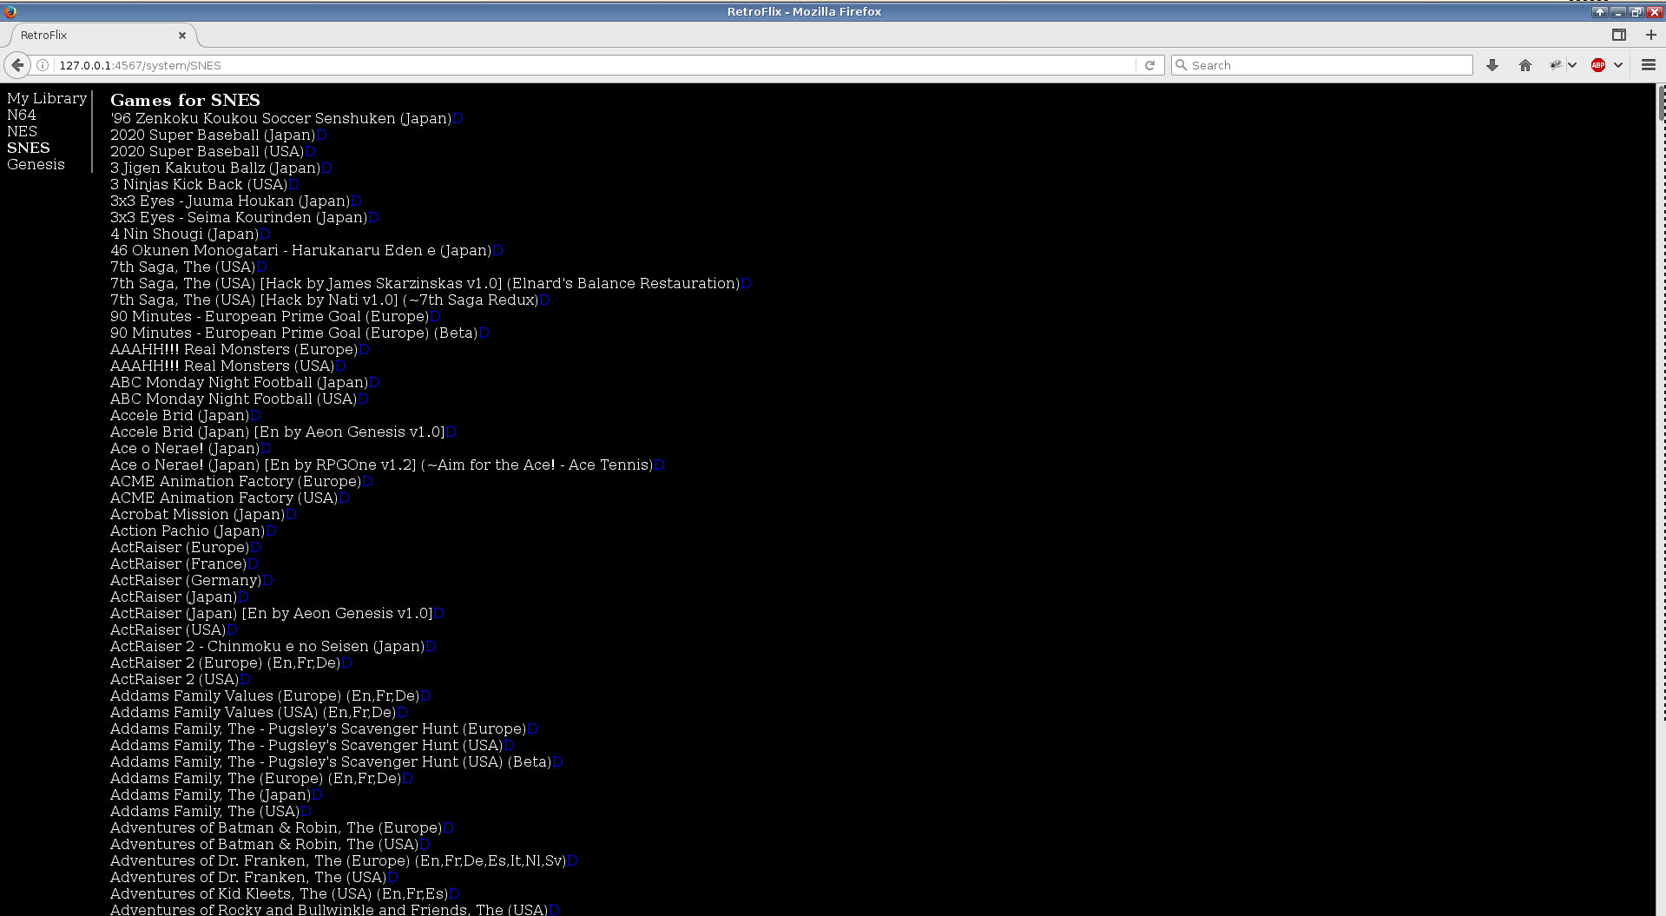Click D link next to ActRaiser (USA)

pos(232,630)
